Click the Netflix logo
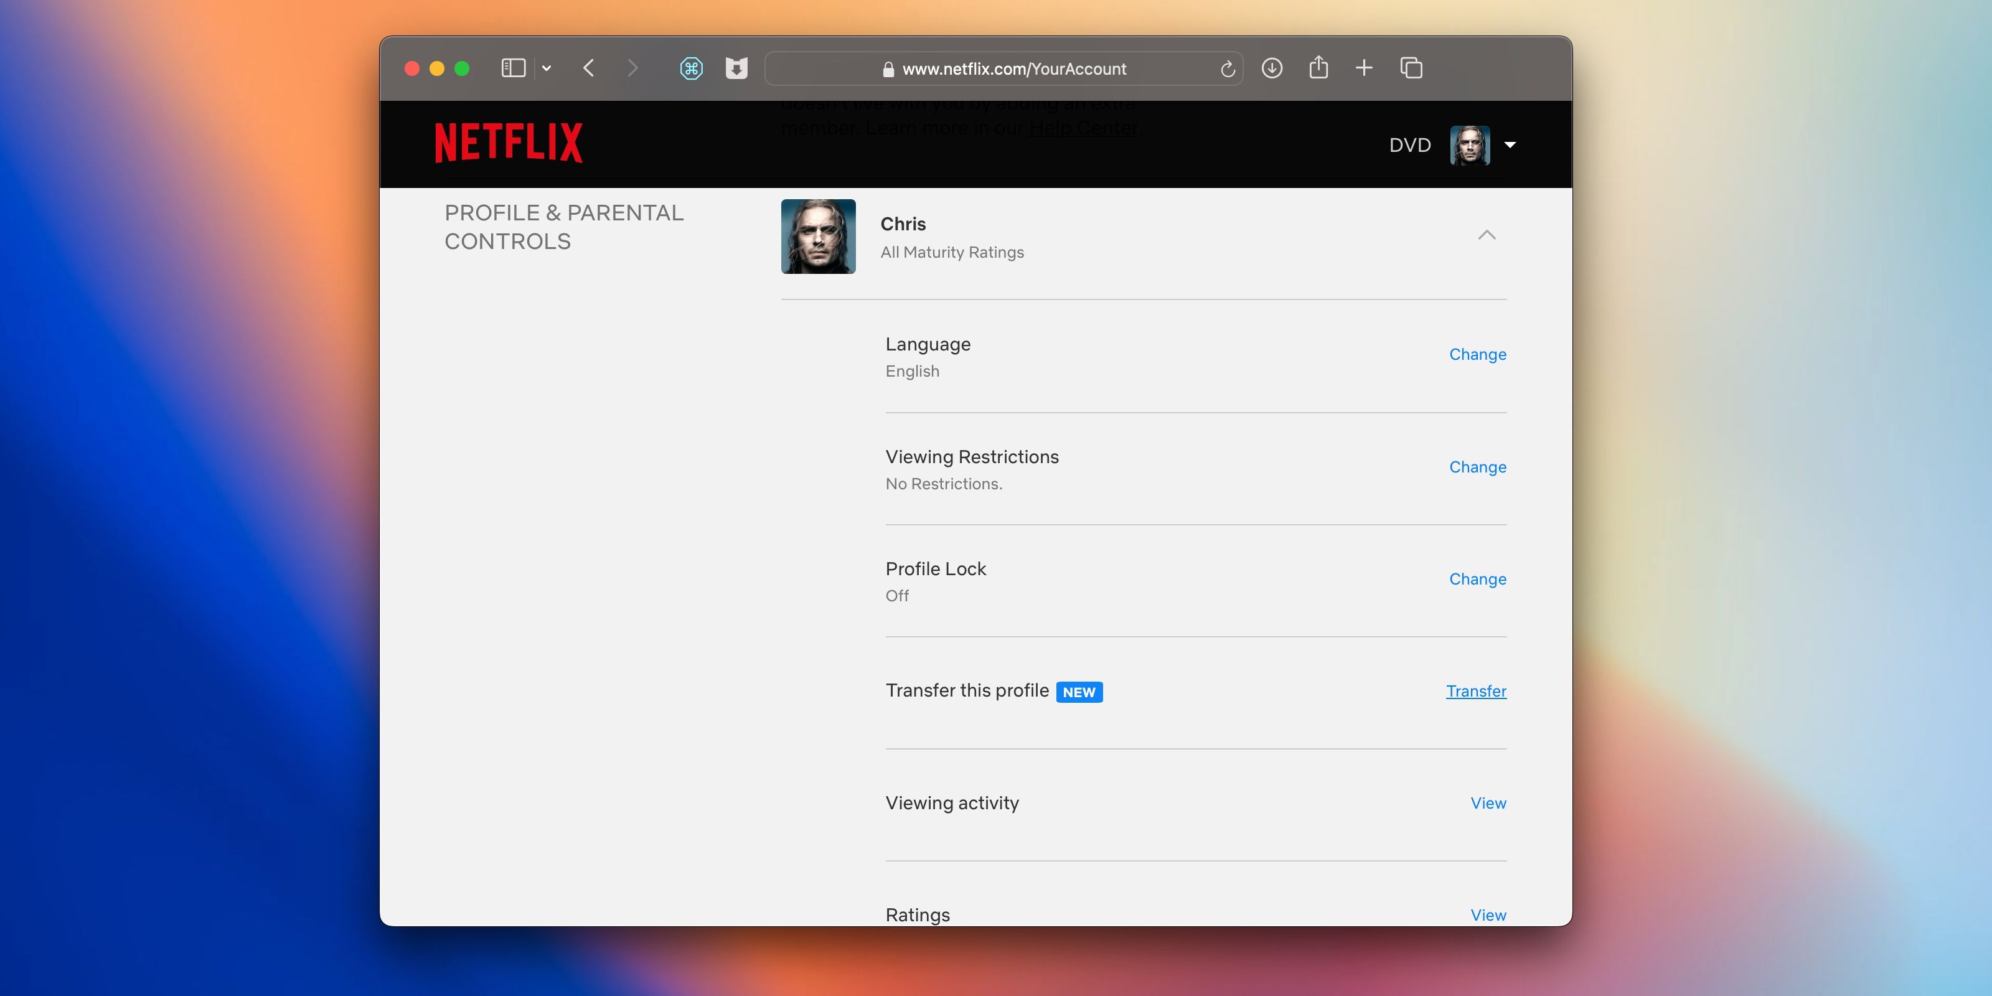1992x996 pixels. tap(508, 141)
